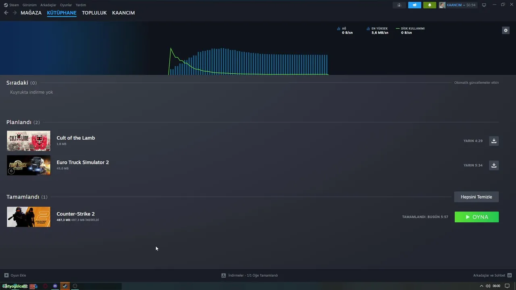Screen dimensions: 516x290
Task: Click the Cult of the Lamb title
Action: click(76, 138)
